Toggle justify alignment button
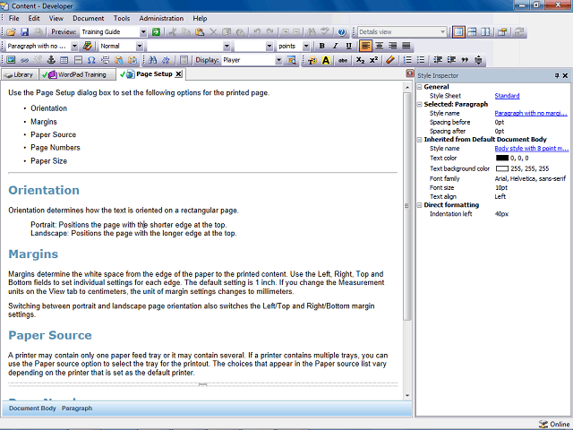The width and height of the screenshot is (573, 430). [x=406, y=46]
